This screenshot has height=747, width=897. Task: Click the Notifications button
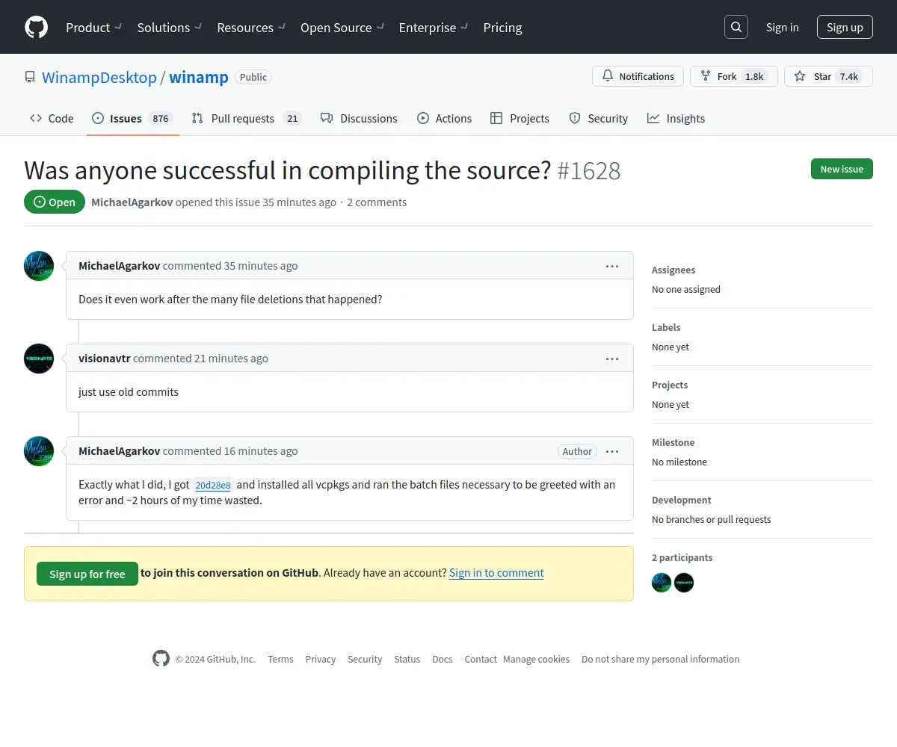coord(638,76)
